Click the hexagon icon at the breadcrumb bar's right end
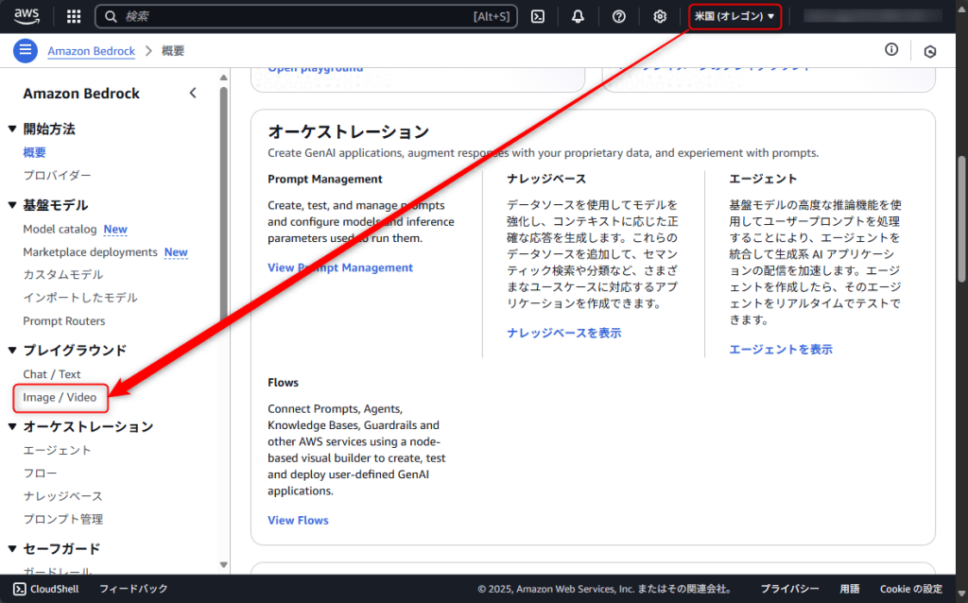Image resolution: width=968 pixels, height=603 pixels. click(930, 51)
